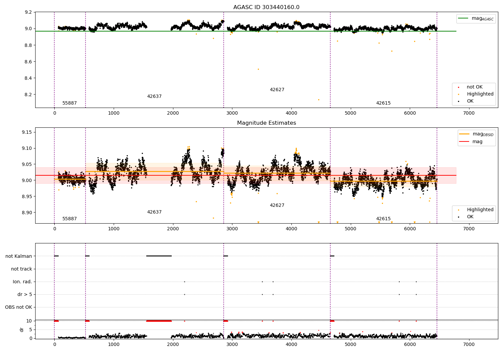Click the title AGASC ID 303440160.0
This screenshot has width=503, height=352.
tap(266, 7)
